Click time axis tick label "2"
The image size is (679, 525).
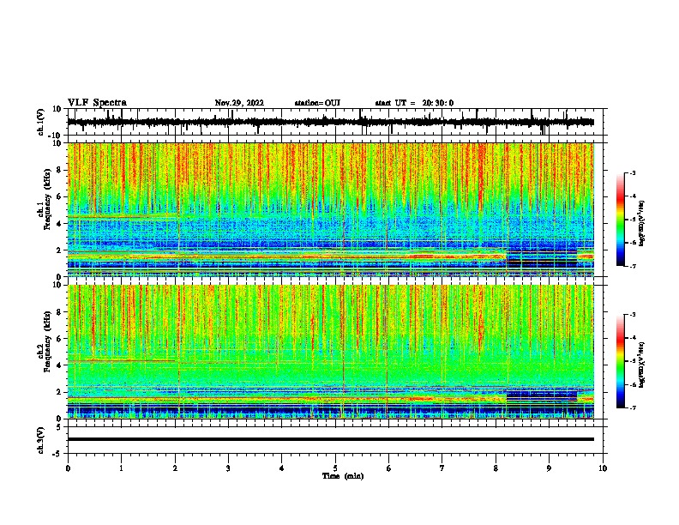point(175,468)
